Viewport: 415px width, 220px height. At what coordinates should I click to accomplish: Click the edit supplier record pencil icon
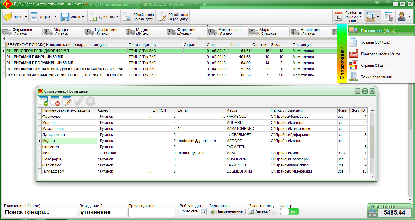click(67, 101)
